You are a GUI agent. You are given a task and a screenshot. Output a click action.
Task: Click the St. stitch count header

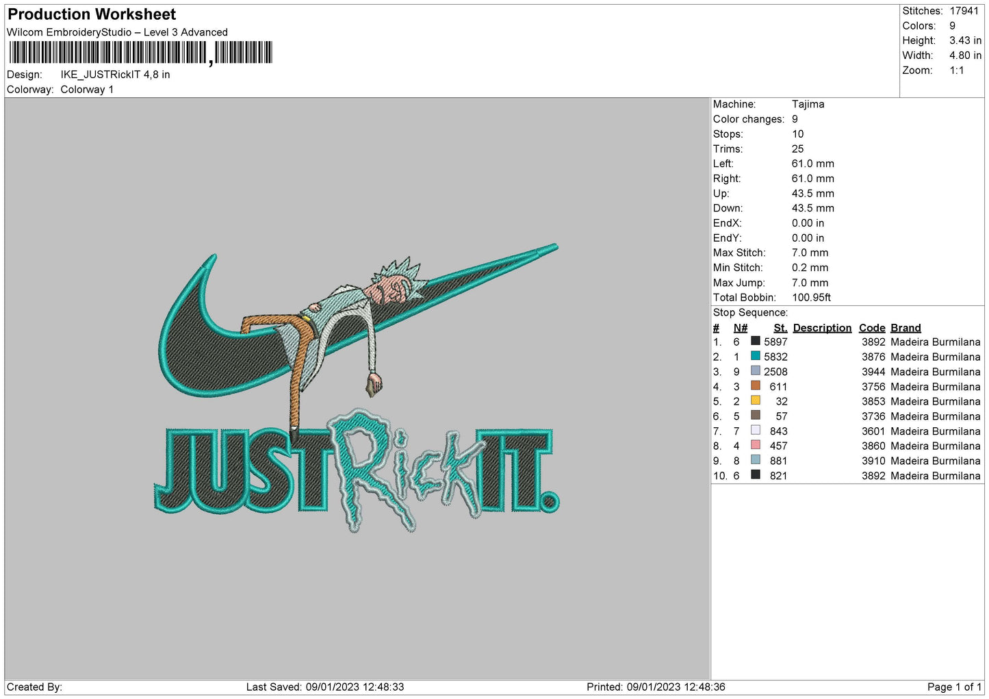click(780, 328)
